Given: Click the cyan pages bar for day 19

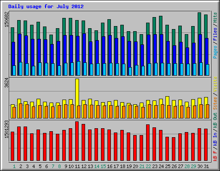Looking at the screenshot, I should point(130,71).
